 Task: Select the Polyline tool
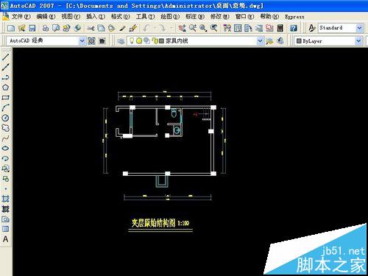click(x=5, y=77)
